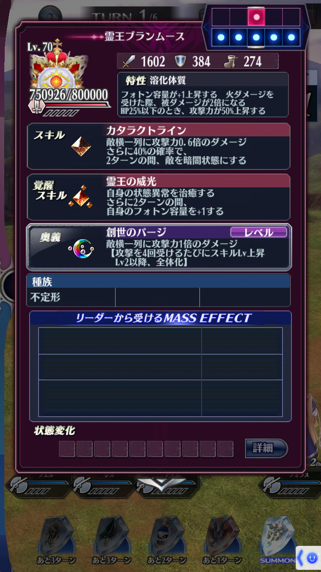Image resolution: width=321 pixels, height=572 pixels.
Task: Tap the shield defense stat icon
Action: (x=180, y=61)
